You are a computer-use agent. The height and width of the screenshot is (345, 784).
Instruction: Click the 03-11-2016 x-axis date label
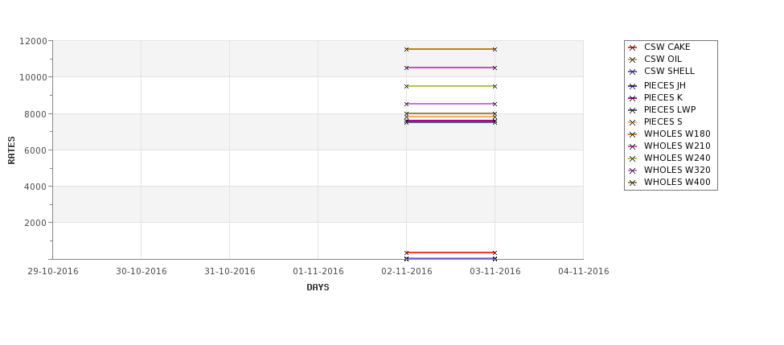pos(495,272)
